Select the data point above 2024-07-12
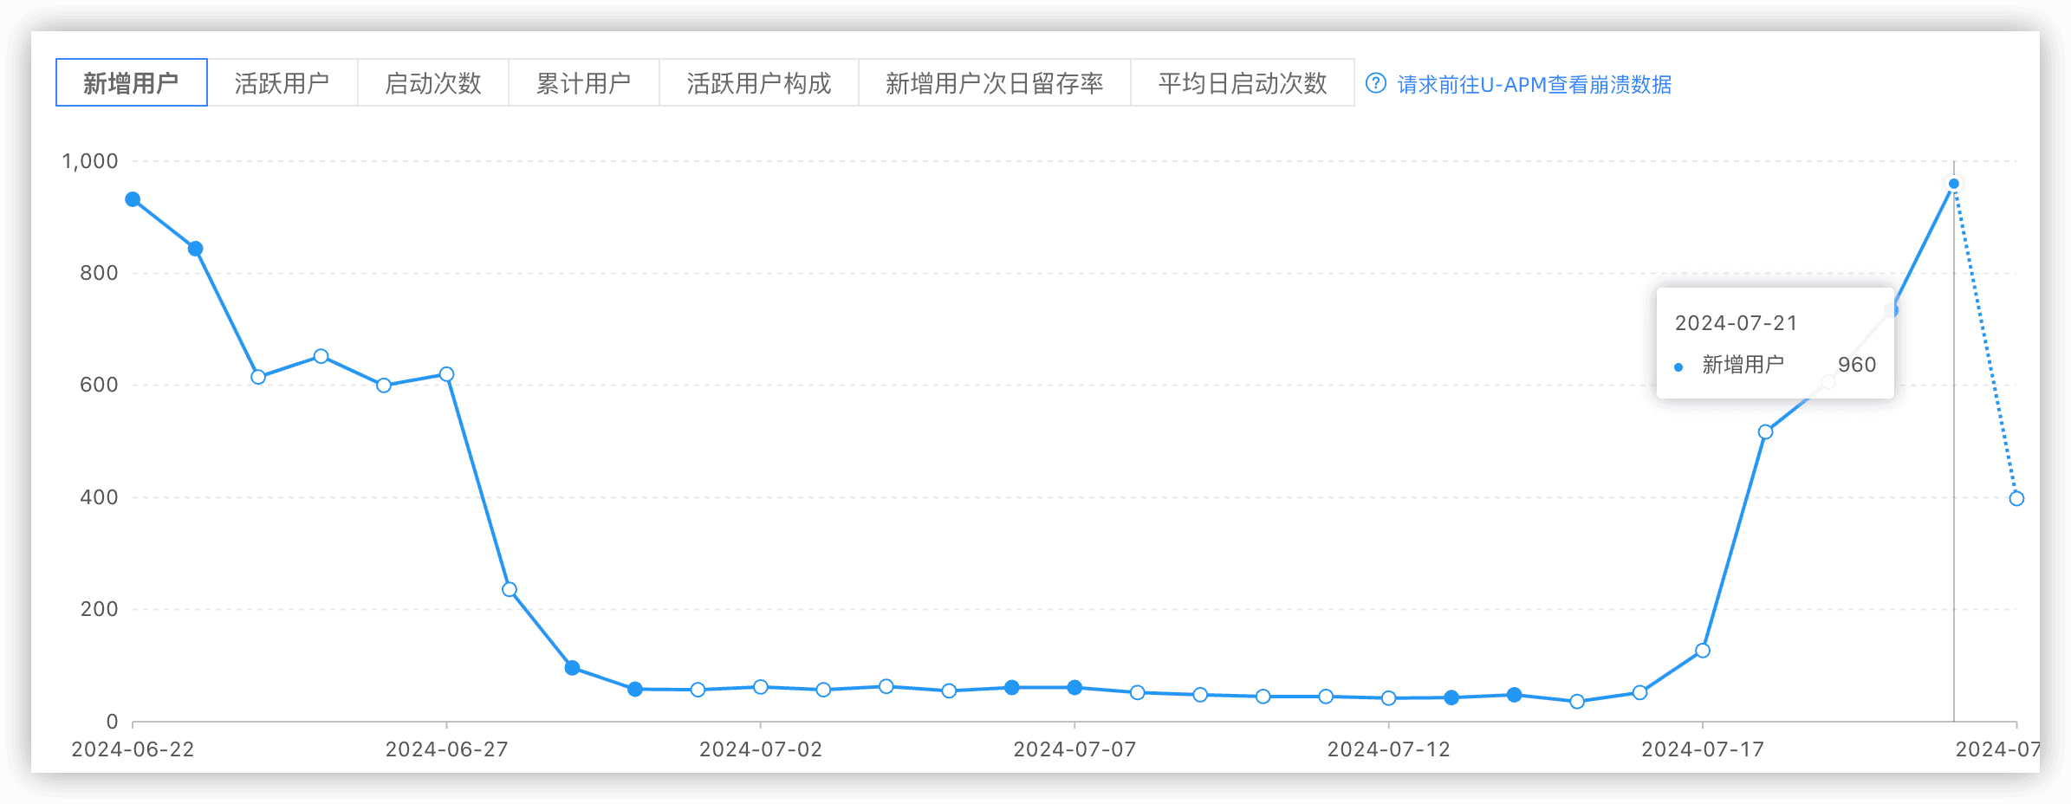This screenshot has height=804, width=2071. click(x=1388, y=698)
